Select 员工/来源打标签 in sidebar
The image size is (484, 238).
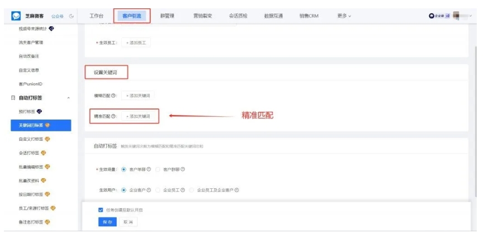34,208
